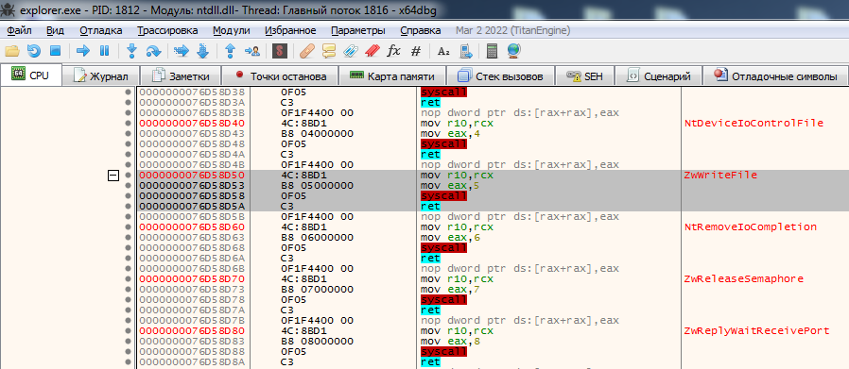Image resolution: width=849 pixels, height=369 pixels.
Task: Toggle breakpoint dot at ZwReleaseSemaphore address
Action: click(128, 279)
